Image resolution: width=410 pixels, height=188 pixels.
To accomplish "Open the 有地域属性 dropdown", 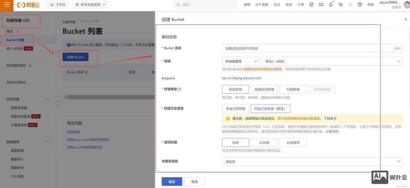I will [241, 61].
